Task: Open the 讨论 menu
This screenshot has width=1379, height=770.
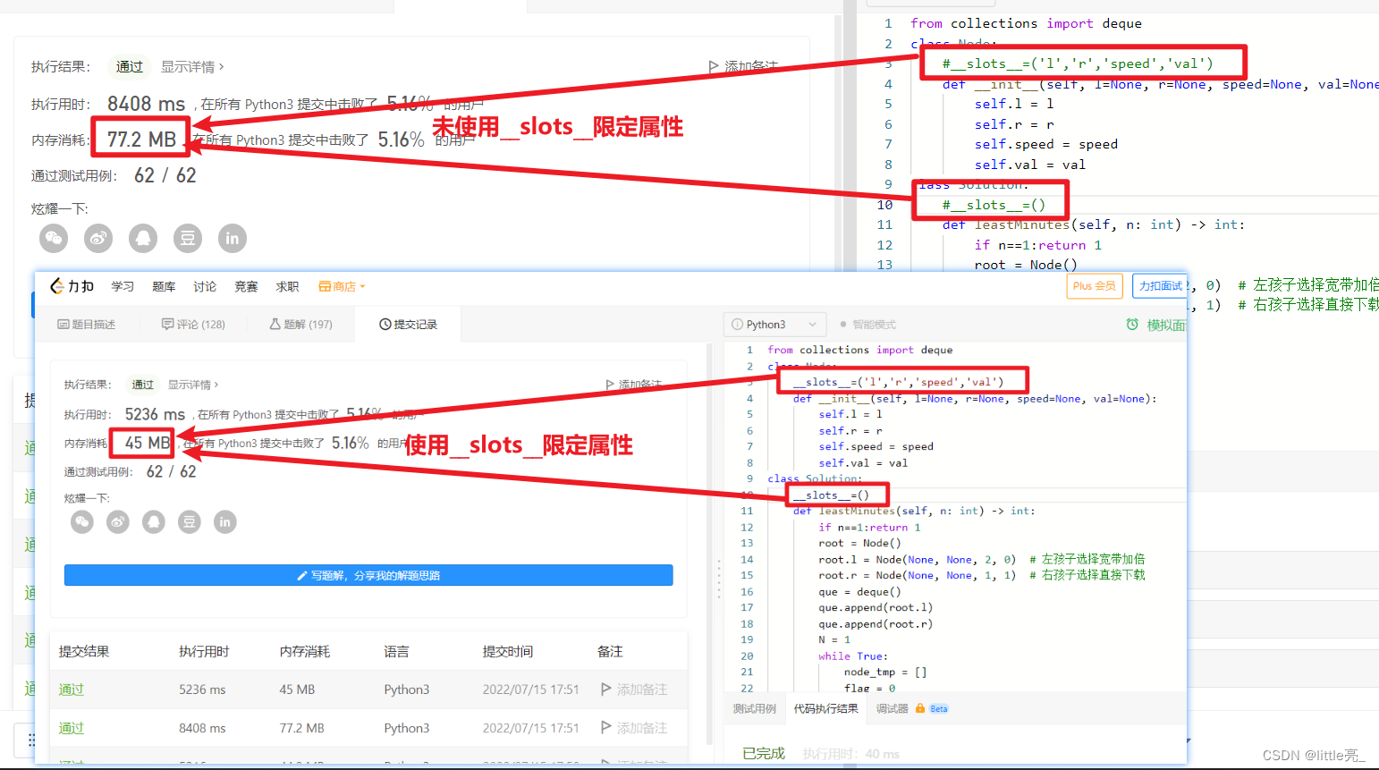Action: [x=205, y=286]
